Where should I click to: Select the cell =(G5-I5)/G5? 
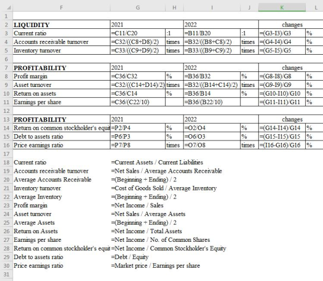(282, 51)
